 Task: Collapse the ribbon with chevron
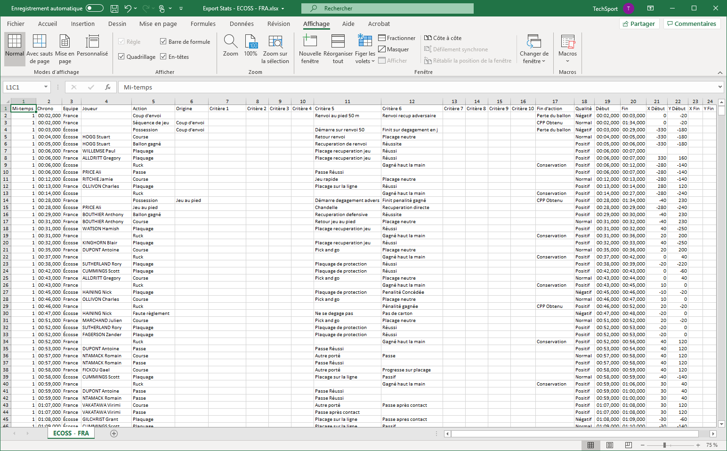pos(720,72)
